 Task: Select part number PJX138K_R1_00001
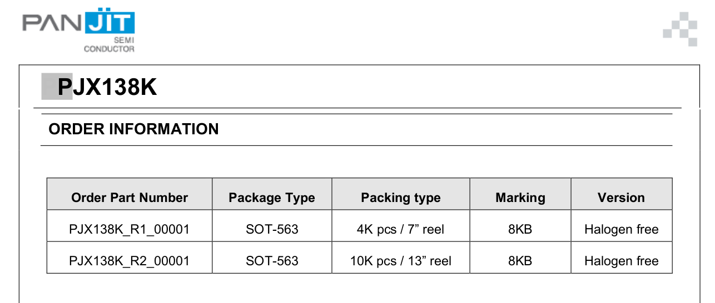tap(130, 229)
